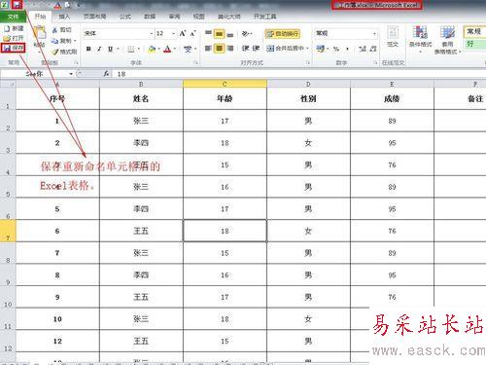This screenshot has width=486, height=365.
Task: Click the text orientation icon
Action: pos(246,34)
